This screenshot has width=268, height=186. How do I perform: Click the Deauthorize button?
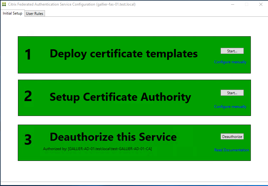tap(232, 136)
